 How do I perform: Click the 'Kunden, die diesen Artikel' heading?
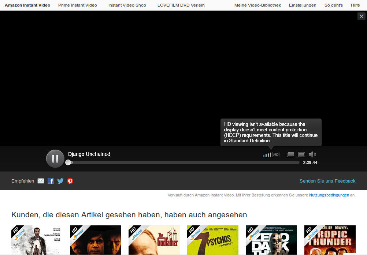[129, 214]
